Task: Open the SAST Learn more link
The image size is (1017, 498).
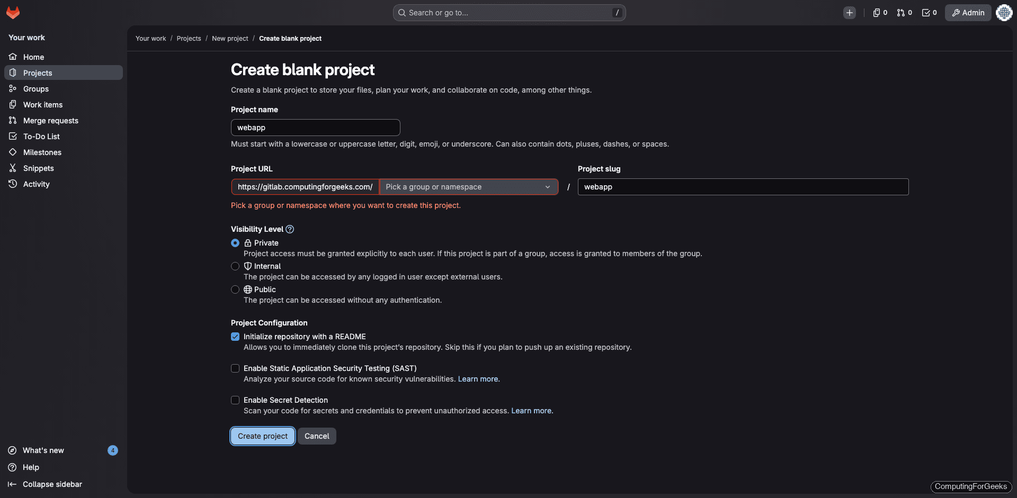Action: point(478,379)
